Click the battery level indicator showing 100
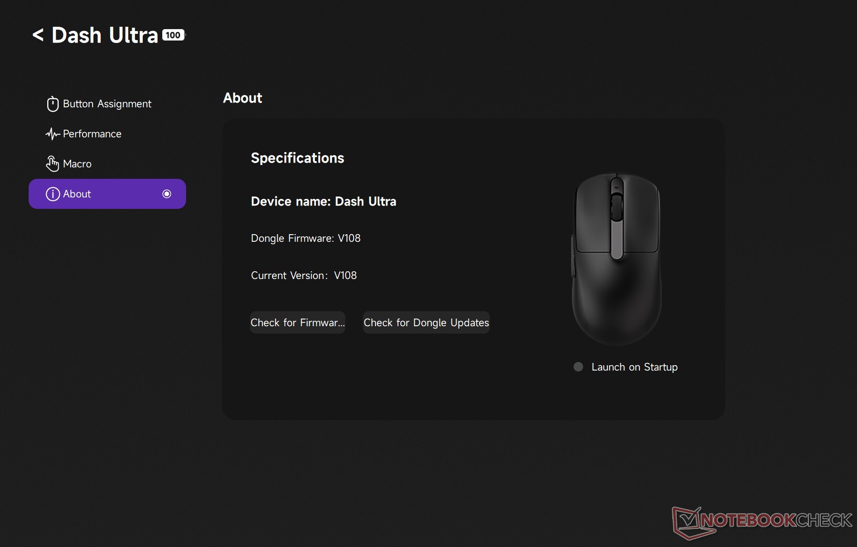Screen dimensions: 857x547 [173, 35]
